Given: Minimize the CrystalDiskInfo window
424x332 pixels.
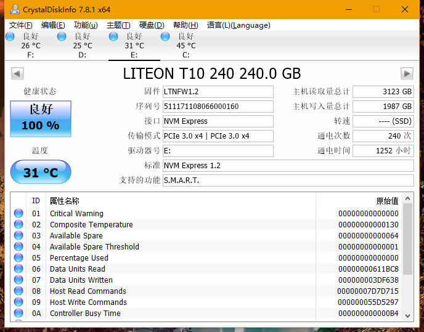Looking at the screenshot, I should 349,9.
